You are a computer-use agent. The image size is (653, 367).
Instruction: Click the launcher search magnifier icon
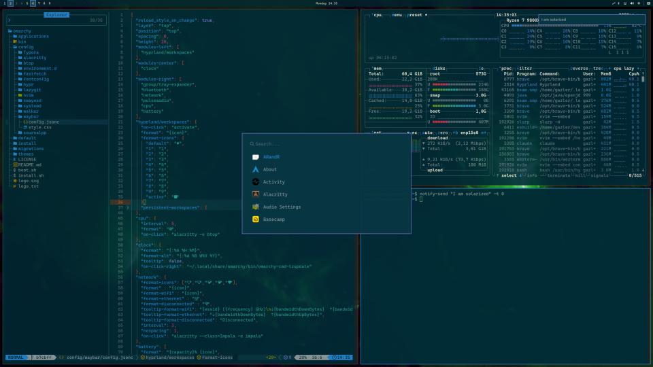coord(252,144)
